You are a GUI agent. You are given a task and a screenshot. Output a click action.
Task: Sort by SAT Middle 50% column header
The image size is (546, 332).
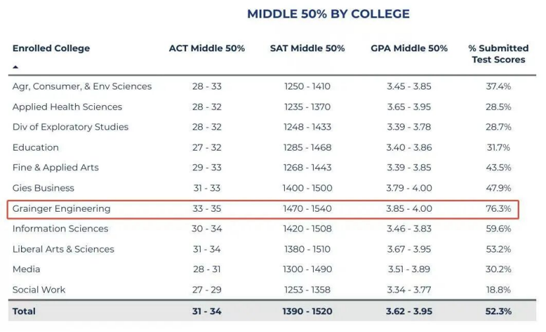click(307, 48)
